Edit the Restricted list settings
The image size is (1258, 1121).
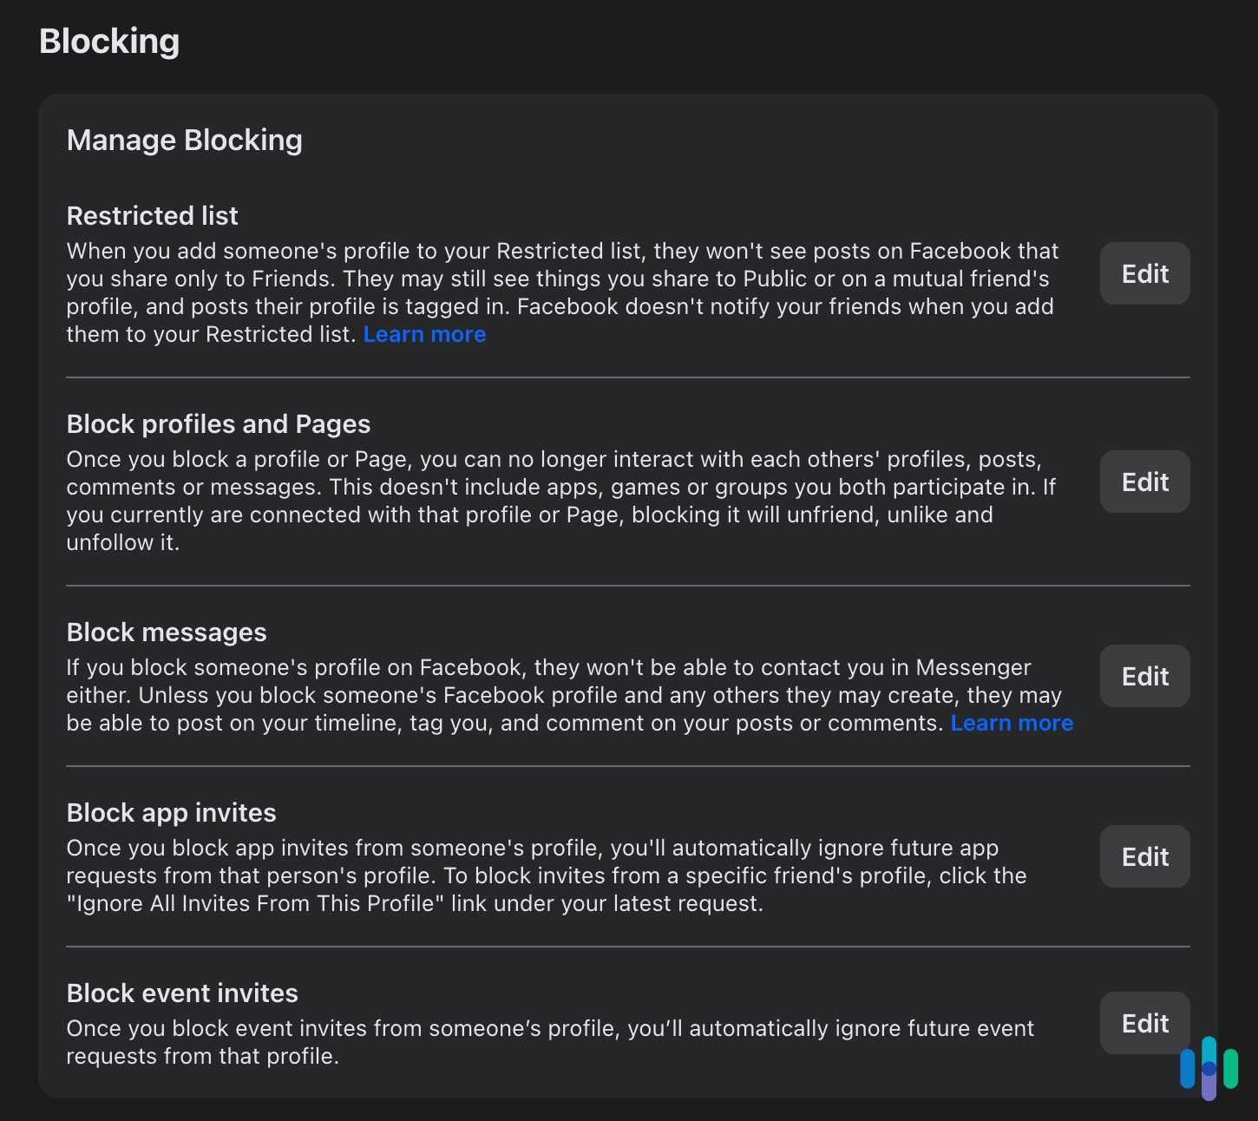pyautogui.click(x=1143, y=273)
